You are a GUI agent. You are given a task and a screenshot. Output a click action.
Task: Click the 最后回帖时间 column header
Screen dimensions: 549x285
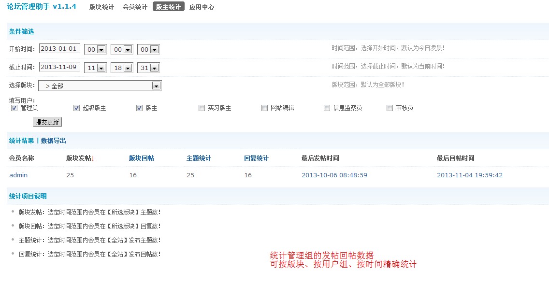pyautogui.click(x=455, y=158)
